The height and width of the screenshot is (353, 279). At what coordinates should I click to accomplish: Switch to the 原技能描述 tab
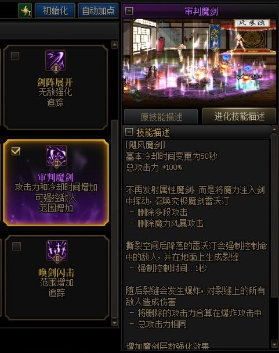tap(161, 117)
